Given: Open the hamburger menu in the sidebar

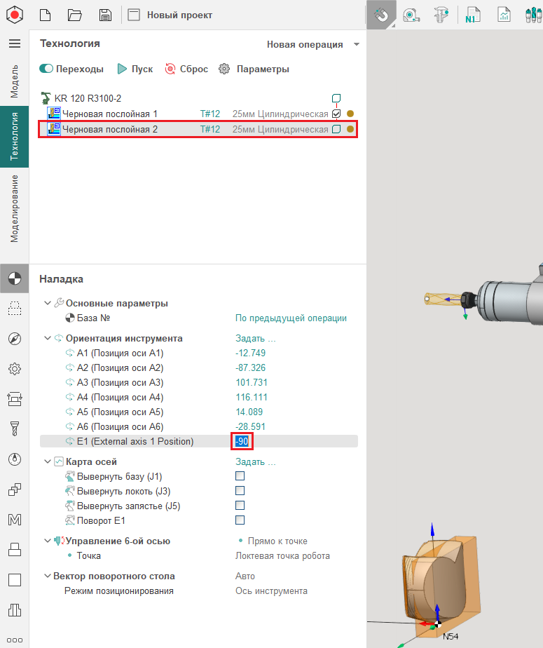Looking at the screenshot, I should [x=14, y=43].
